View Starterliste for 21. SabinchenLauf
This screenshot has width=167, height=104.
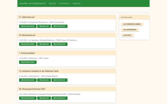60,26
